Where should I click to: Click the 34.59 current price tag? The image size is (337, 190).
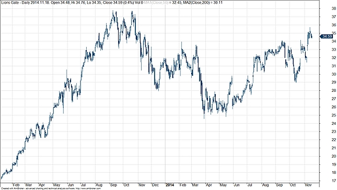[x=327, y=37]
